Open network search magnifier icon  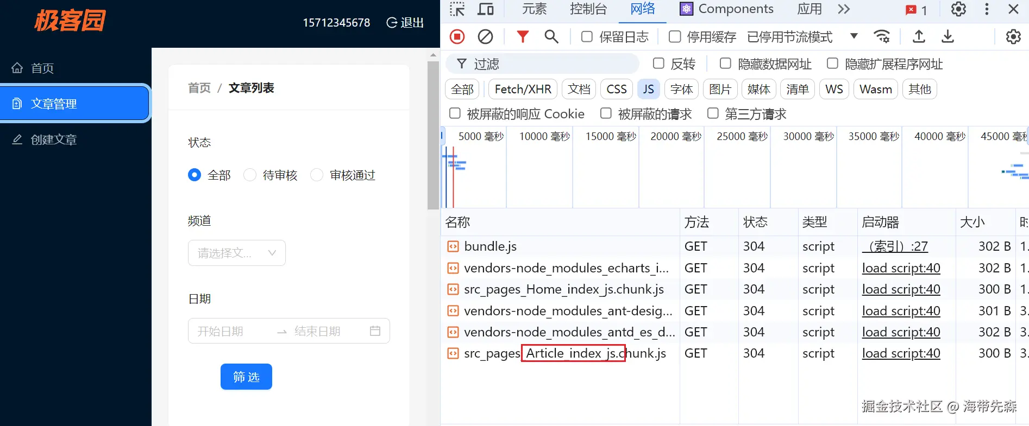click(x=551, y=36)
